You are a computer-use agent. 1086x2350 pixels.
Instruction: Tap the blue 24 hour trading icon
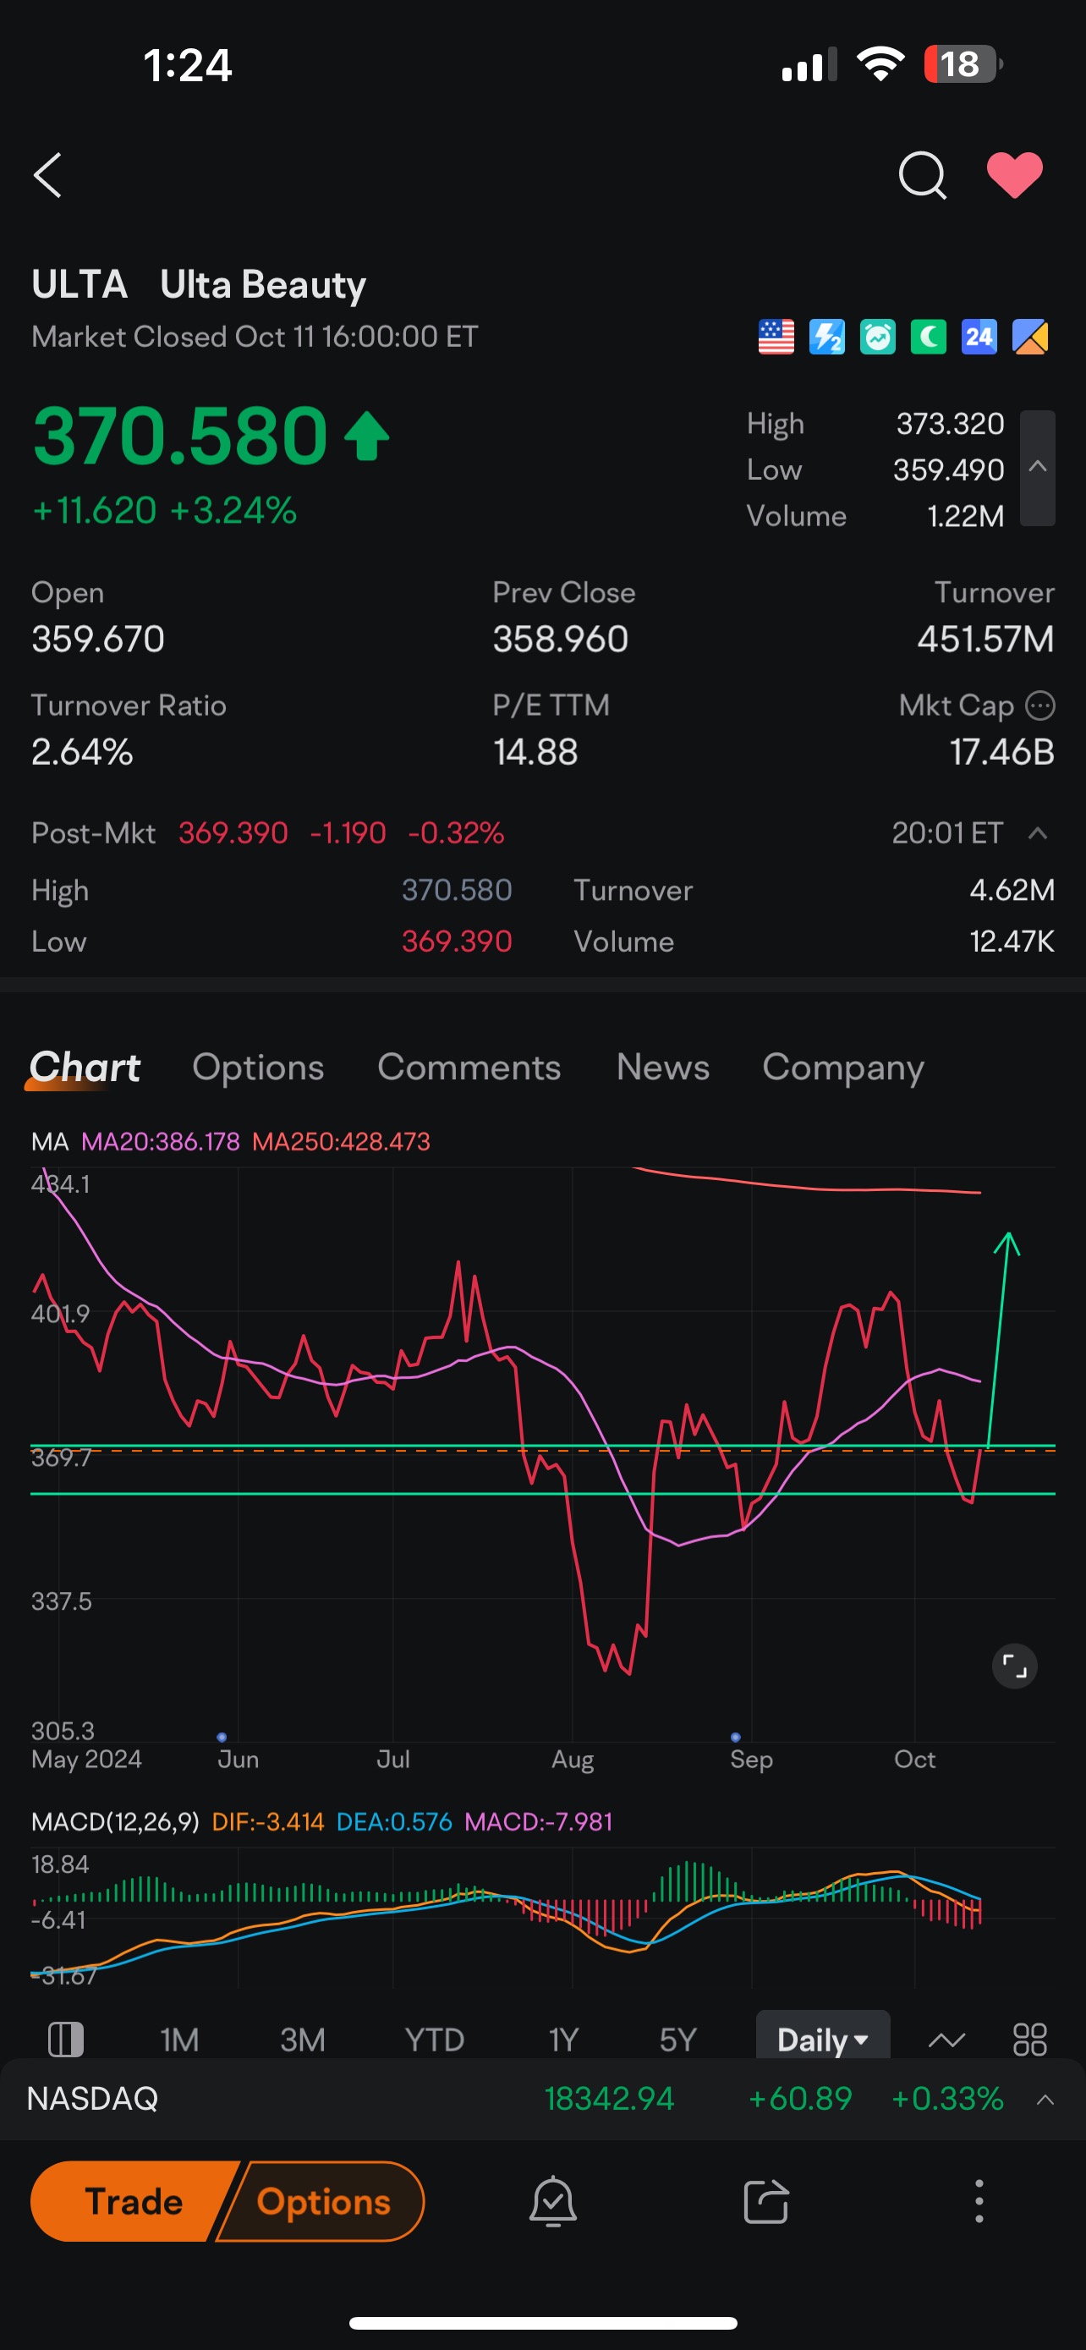pyautogui.click(x=979, y=338)
